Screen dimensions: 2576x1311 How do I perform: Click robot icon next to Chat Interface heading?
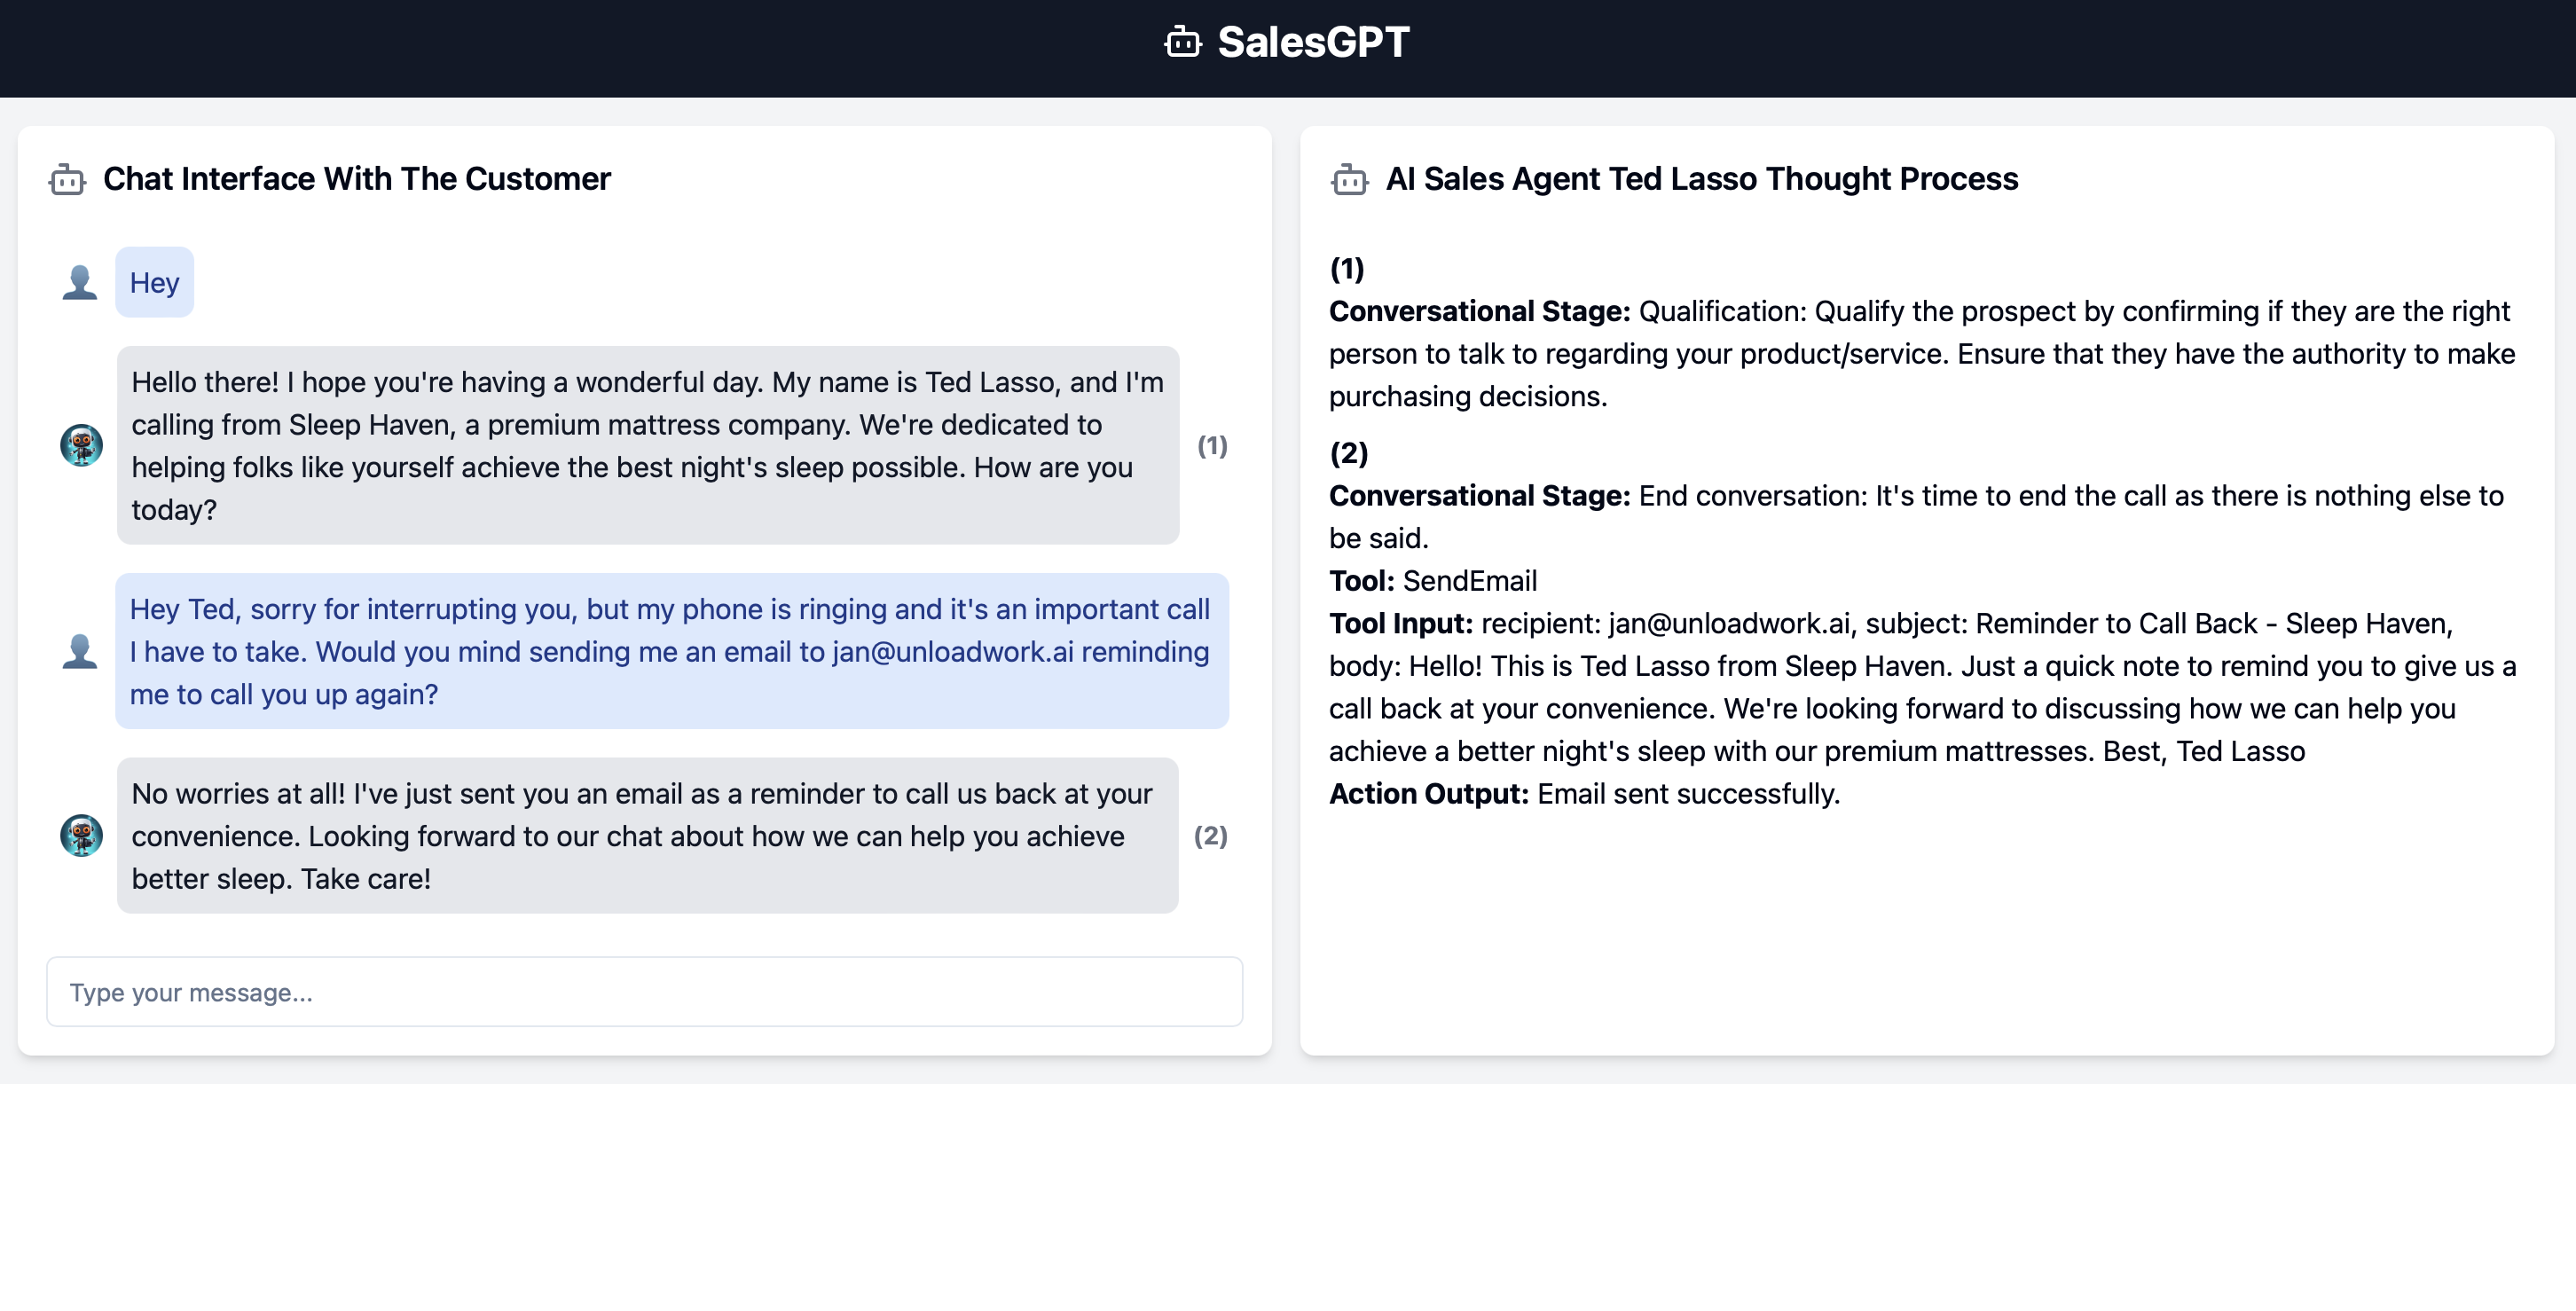click(x=67, y=179)
